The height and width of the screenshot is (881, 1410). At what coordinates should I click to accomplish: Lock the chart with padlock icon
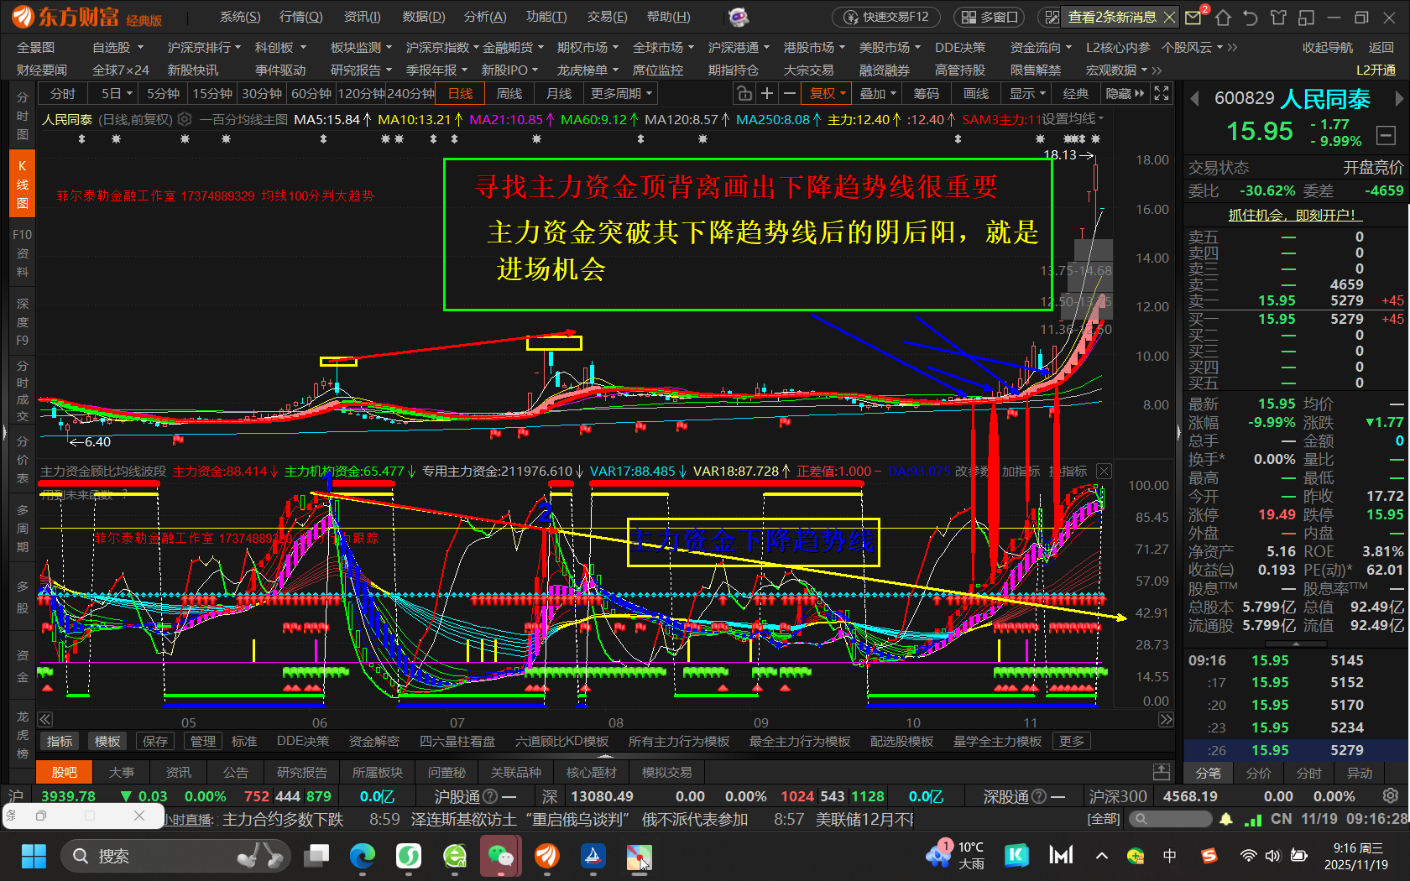[x=744, y=93]
